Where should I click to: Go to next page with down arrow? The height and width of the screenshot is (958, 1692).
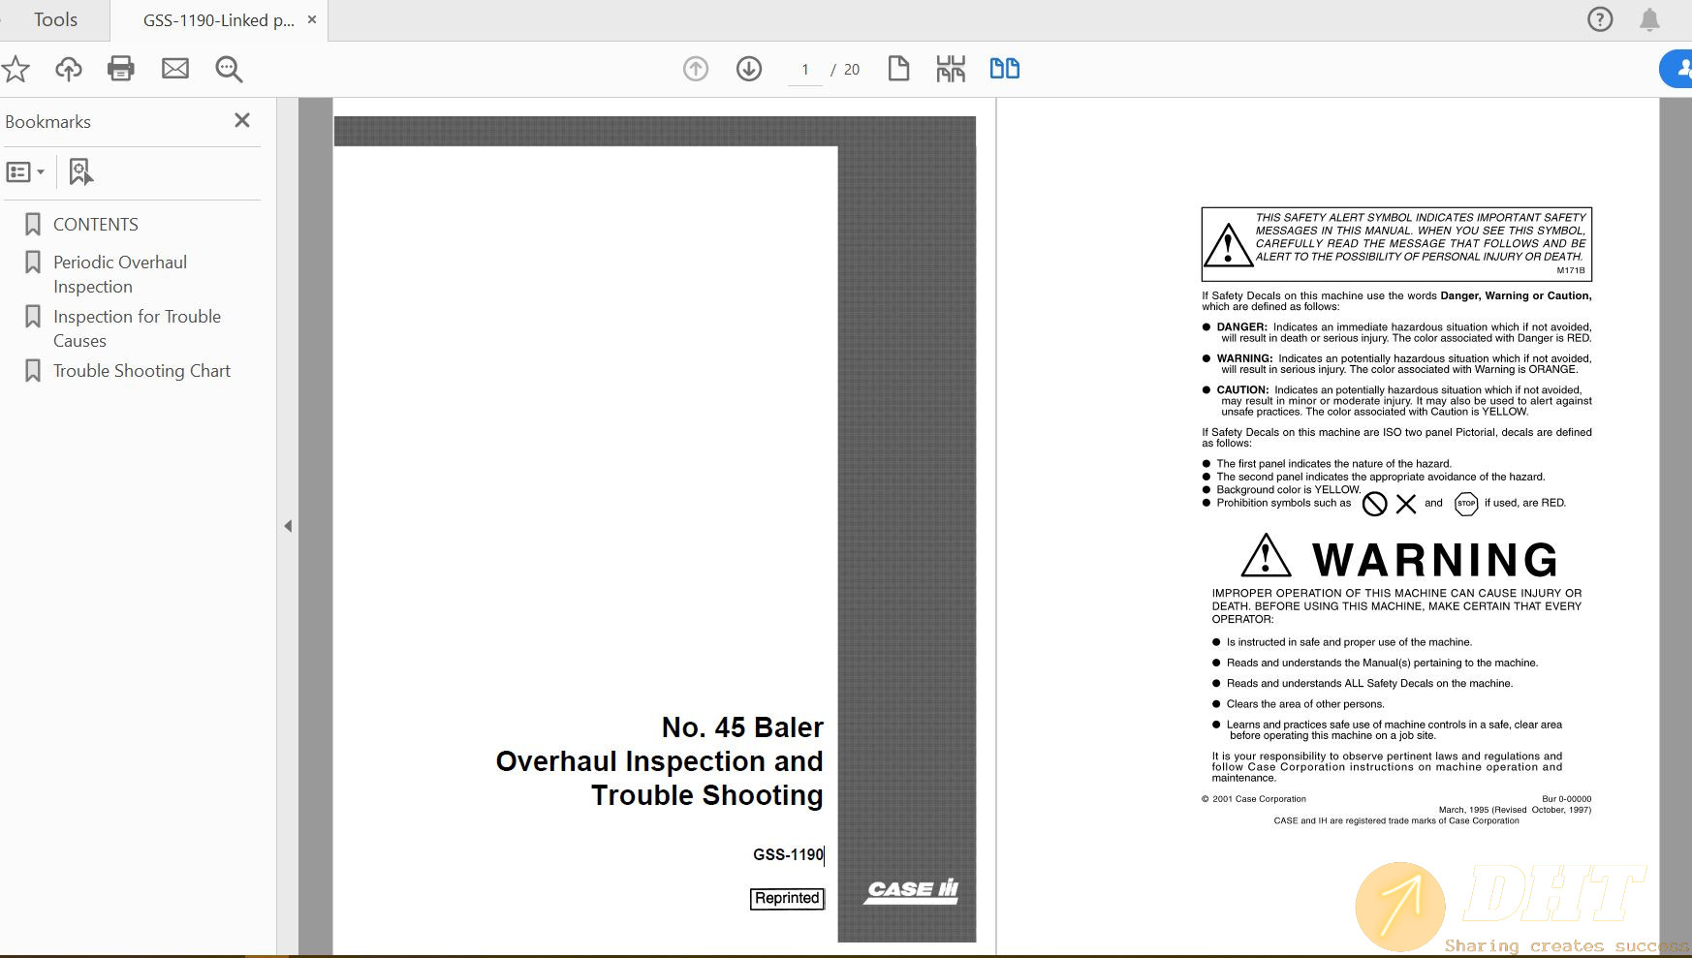[749, 69]
